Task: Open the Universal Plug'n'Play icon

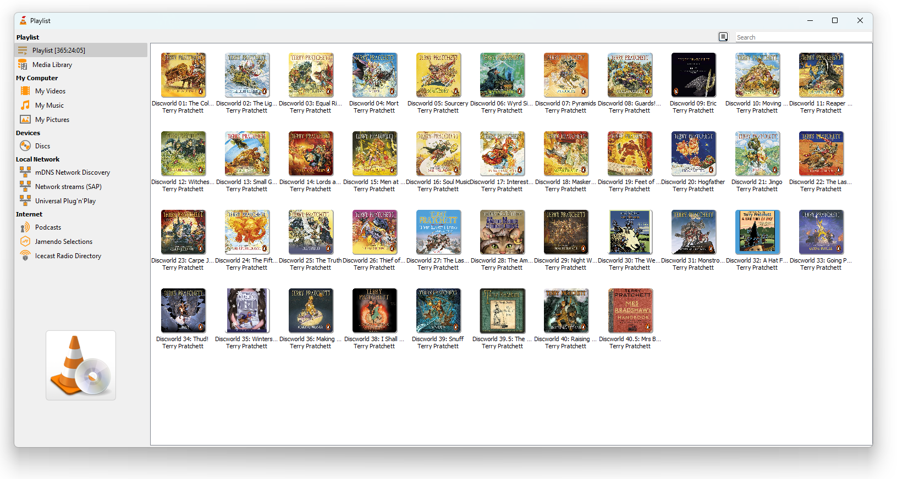Action: click(x=25, y=200)
